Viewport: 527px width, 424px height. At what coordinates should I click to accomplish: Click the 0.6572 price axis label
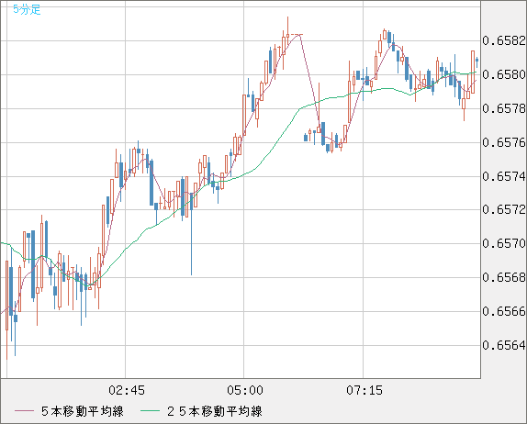tap(504, 209)
